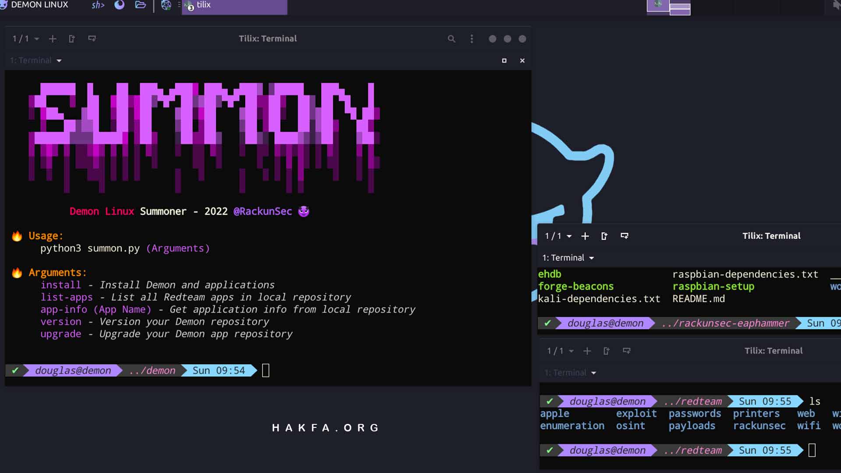Add terminal right in redteam Tilix window

click(x=607, y=351)
